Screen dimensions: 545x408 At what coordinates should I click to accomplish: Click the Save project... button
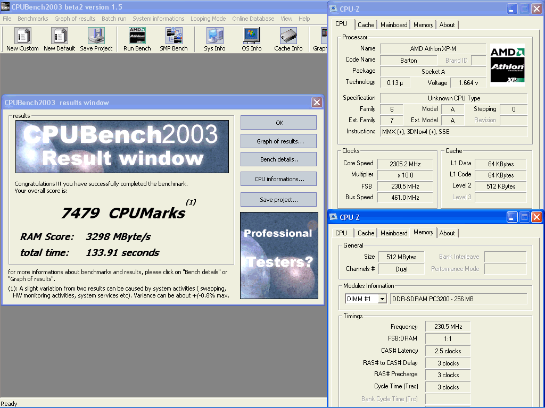tap(278, 200)
